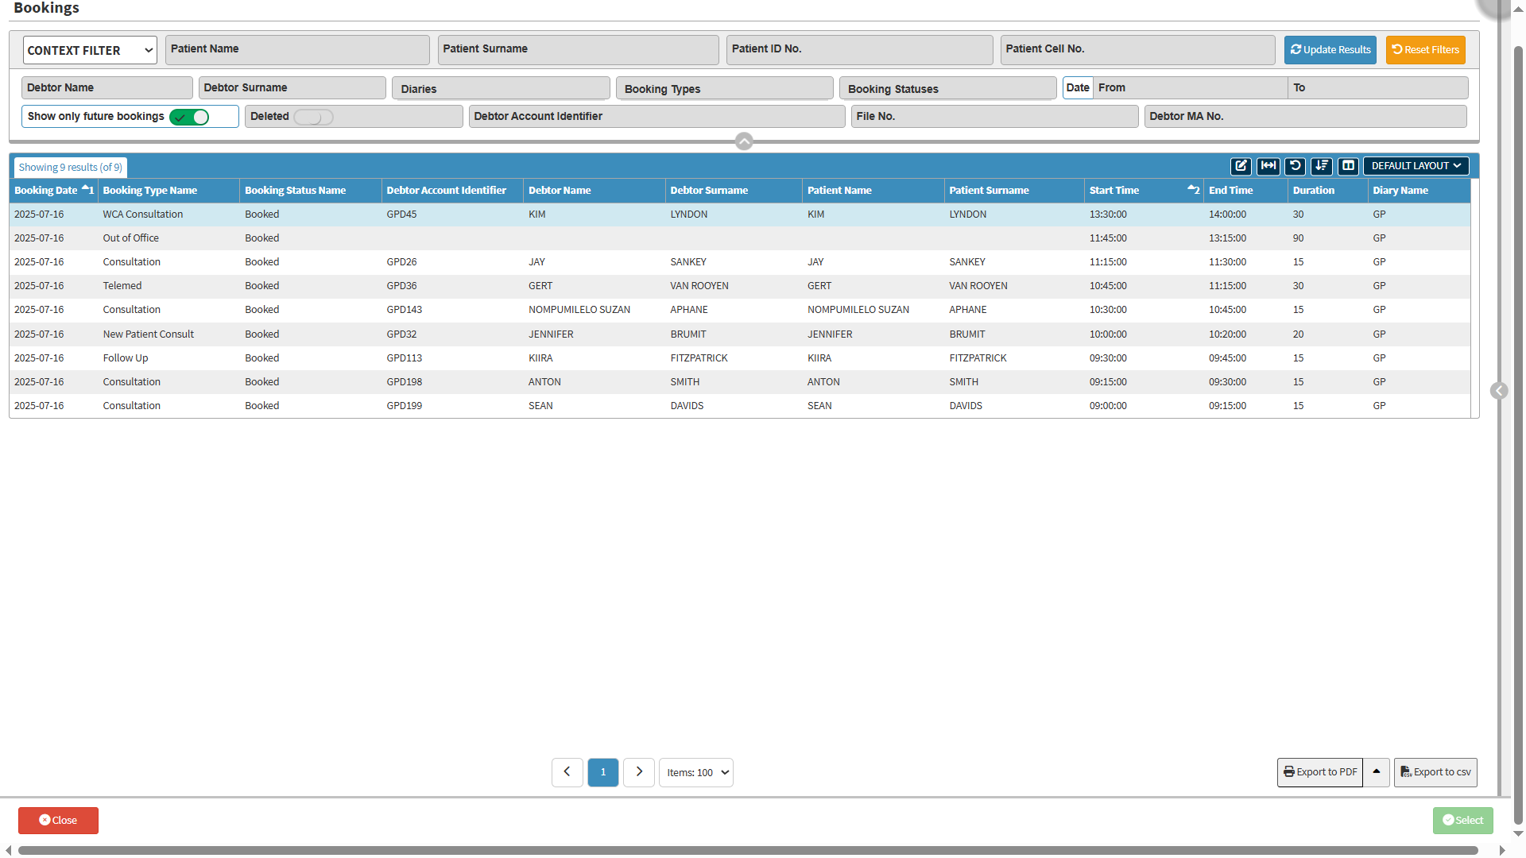Go to the previous results page arrow
1526x858 pixels.
tap(567, 772)
